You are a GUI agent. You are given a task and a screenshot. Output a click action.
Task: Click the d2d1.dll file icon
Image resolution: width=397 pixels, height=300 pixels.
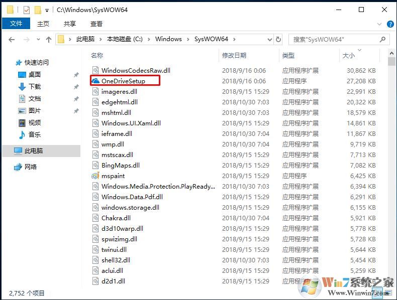tap(95, 281)
